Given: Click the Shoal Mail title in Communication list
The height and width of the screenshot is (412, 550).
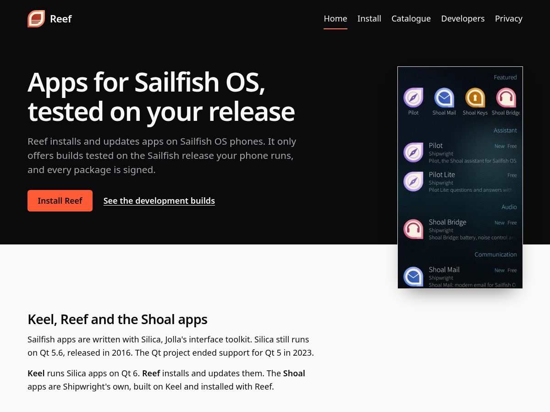Looking at the screenshot, I should tap(444, 270).
